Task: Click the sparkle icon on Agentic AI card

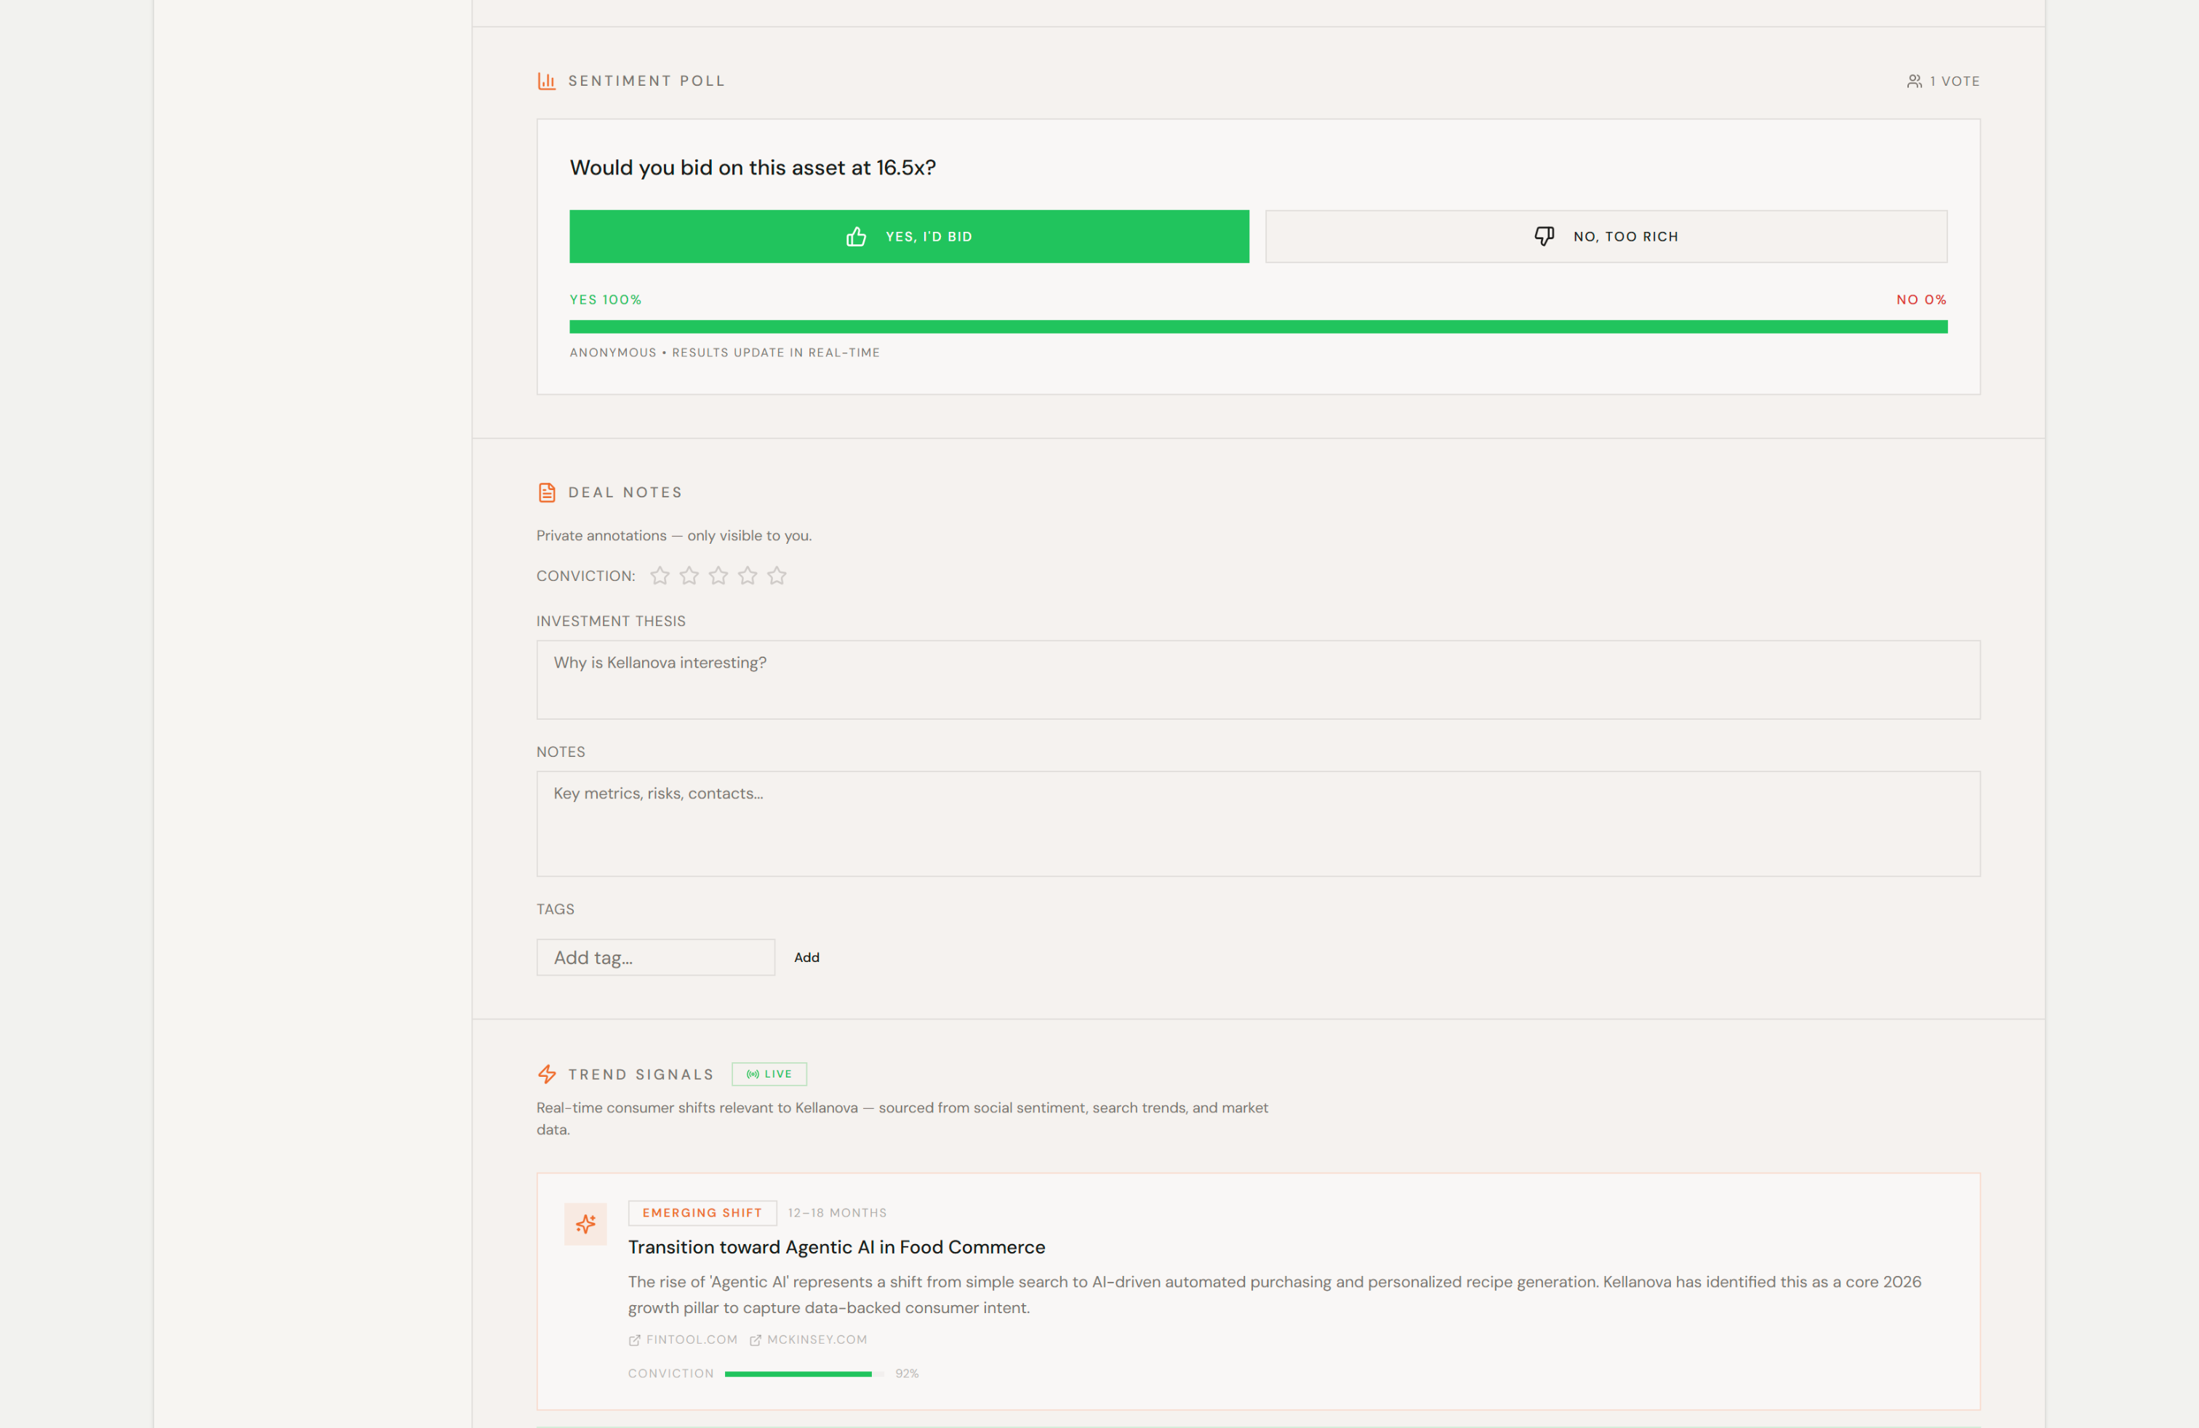Action: point(585,1224)
